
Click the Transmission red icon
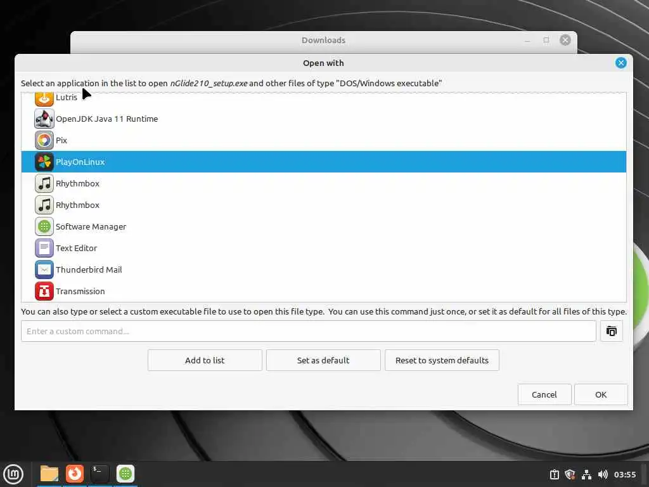(x=44, y=291)
